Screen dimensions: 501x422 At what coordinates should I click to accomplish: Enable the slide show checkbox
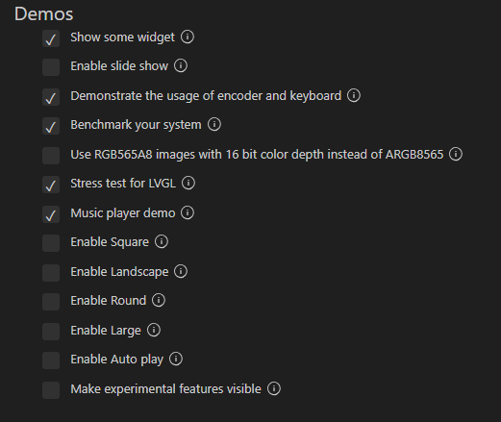click(51, 67)
